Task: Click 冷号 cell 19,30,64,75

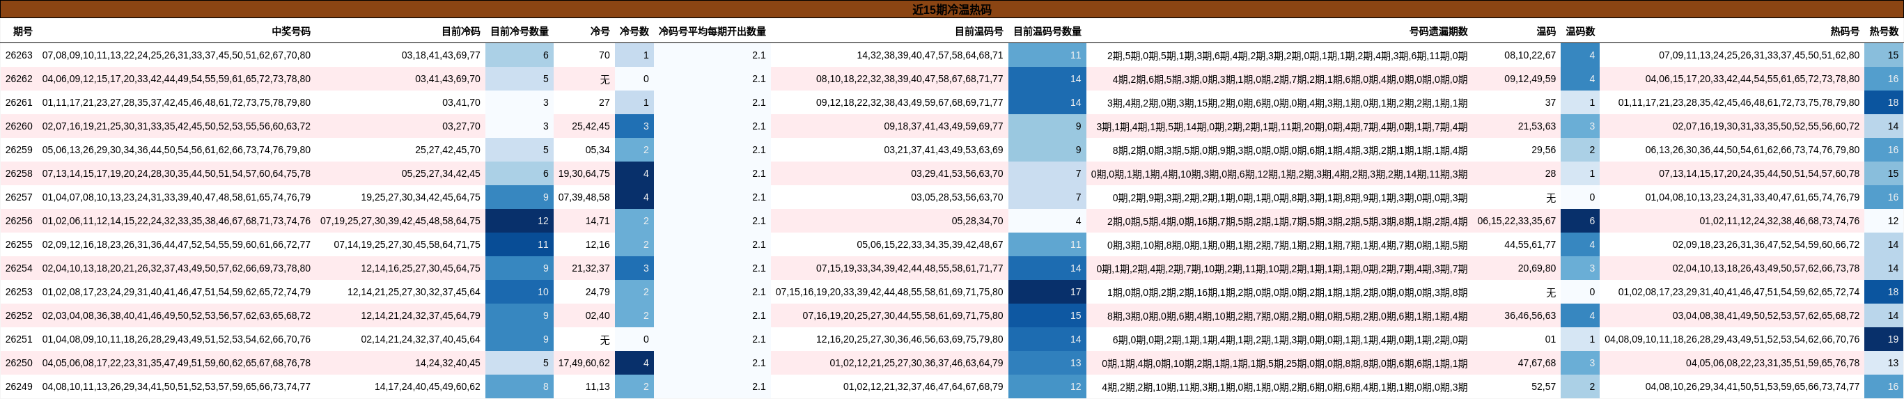Action: coord(584,173)
